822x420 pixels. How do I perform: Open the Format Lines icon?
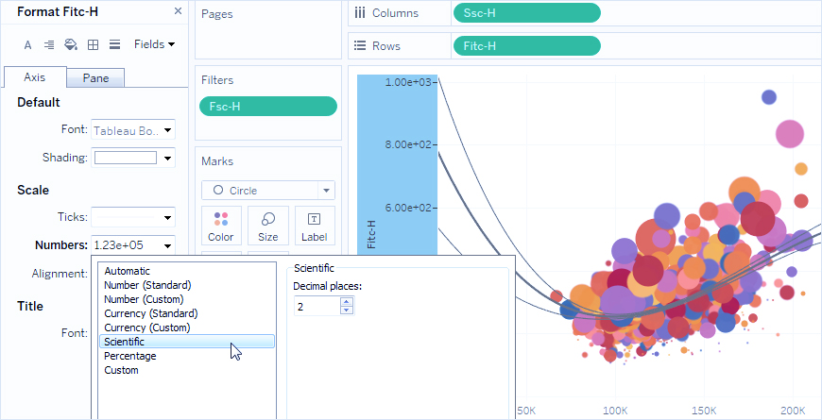[x=114, y=44]
